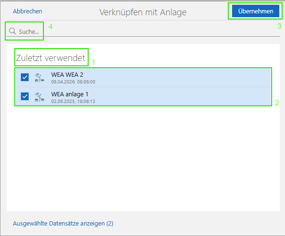The width and height of the screenshot is (285, 236).
Task: Click the magnifier search icon
Action: click(x=12, y=31)
